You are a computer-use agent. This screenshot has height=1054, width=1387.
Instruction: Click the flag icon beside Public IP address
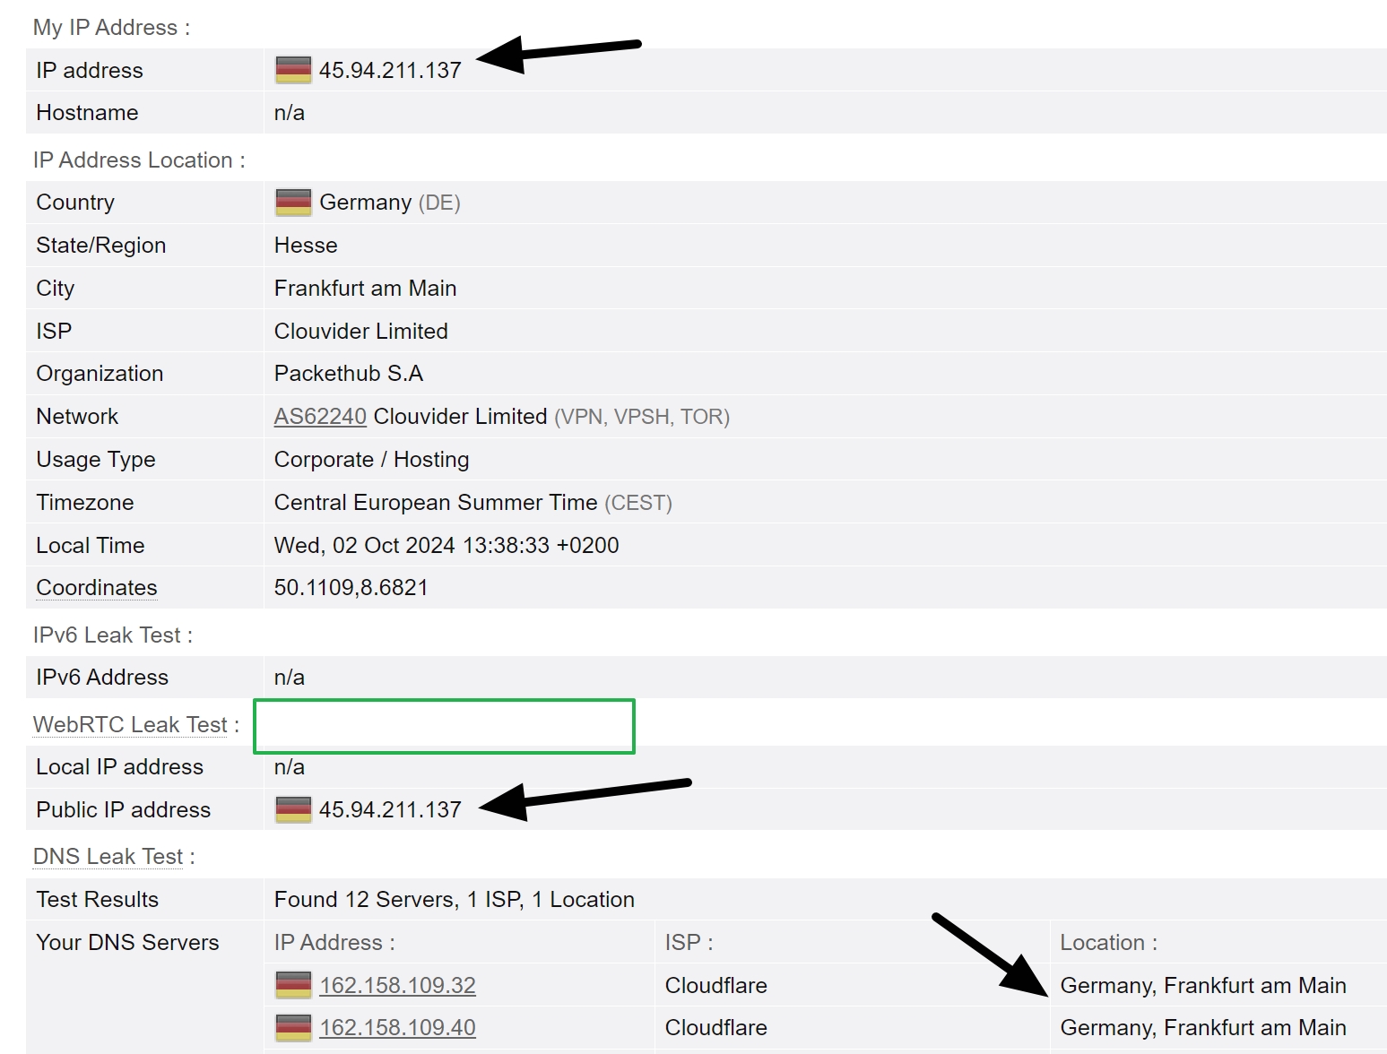pos(293,809)
